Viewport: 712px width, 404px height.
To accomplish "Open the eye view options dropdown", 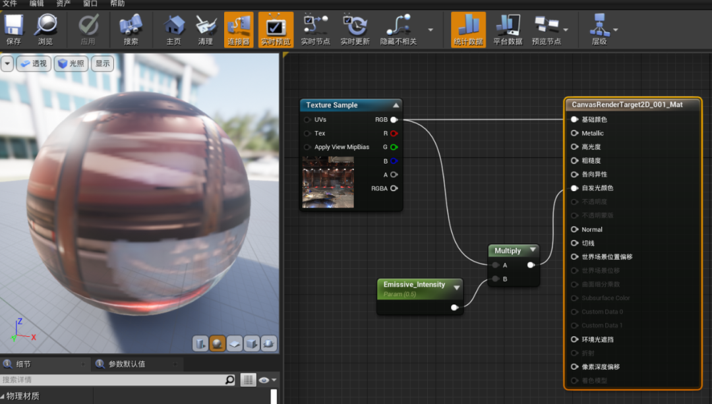I will 268,380.
